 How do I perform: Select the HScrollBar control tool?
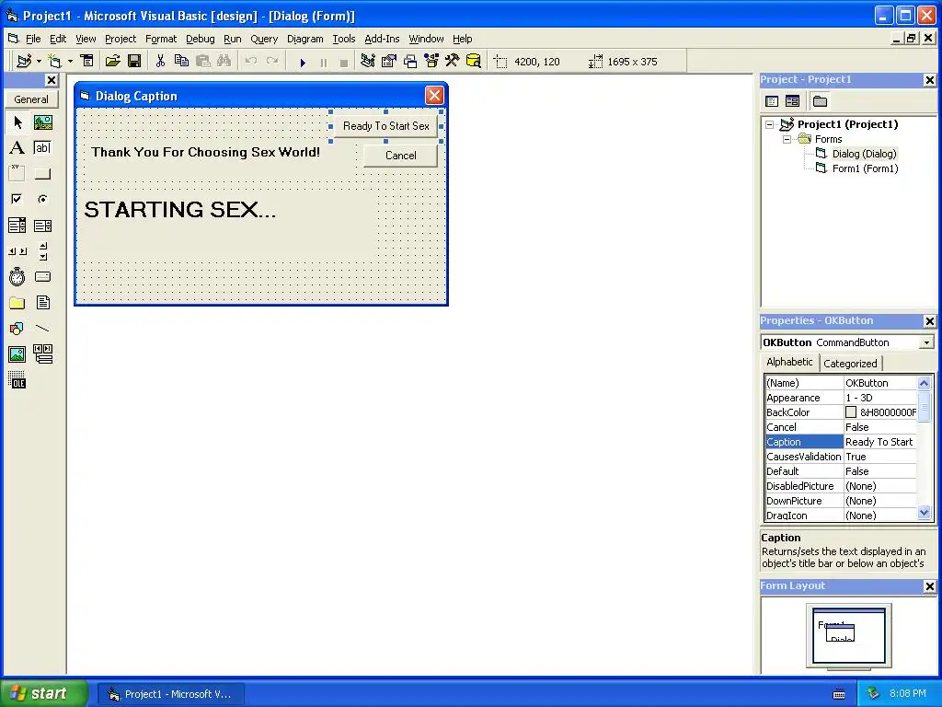(x=17, y=251)
